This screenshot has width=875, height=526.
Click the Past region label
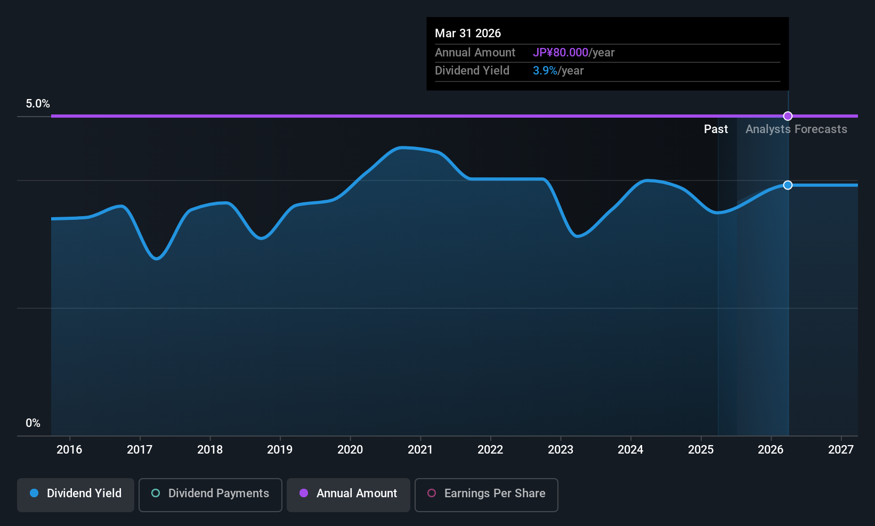tap(716, 129)
